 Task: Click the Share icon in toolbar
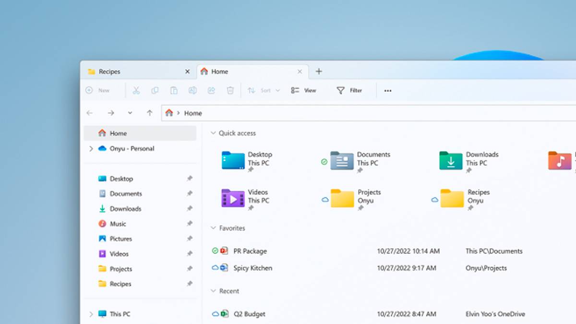pyautogui.click(x=211, y=90)
